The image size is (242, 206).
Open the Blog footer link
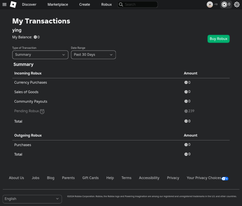[x=51, y=178]
